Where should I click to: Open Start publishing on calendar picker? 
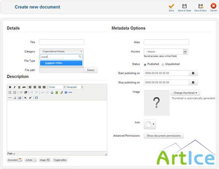pyautogui.click(x=193, y=73)
